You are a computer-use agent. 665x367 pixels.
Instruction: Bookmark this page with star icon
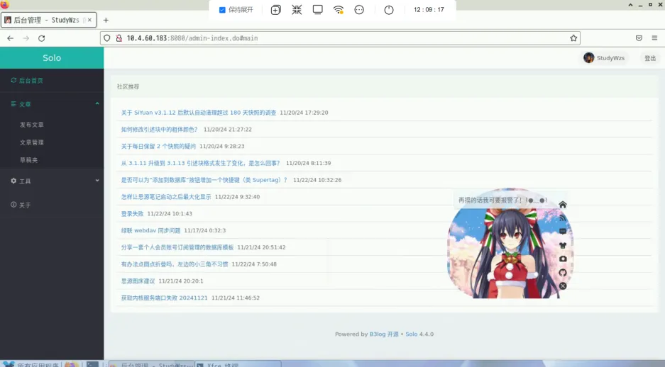tap(573, 38)
